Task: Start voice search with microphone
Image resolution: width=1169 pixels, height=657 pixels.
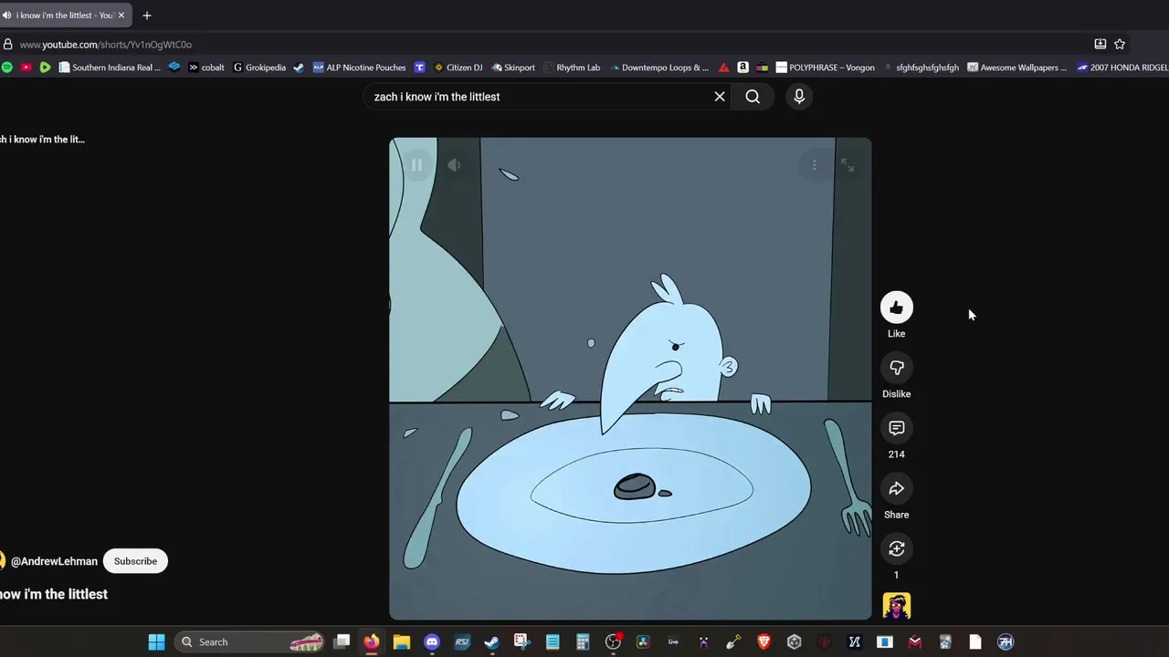Action: pyautogui.click(x=799, y=97)
